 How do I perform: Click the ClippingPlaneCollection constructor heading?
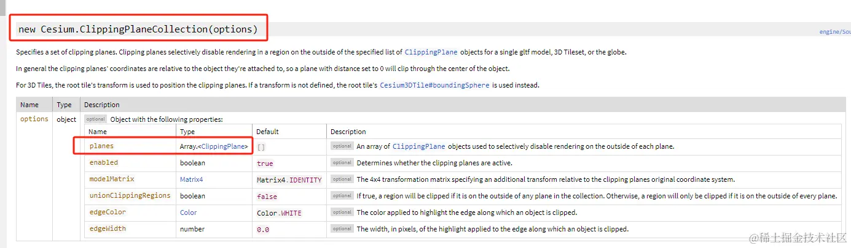(138, 29)
